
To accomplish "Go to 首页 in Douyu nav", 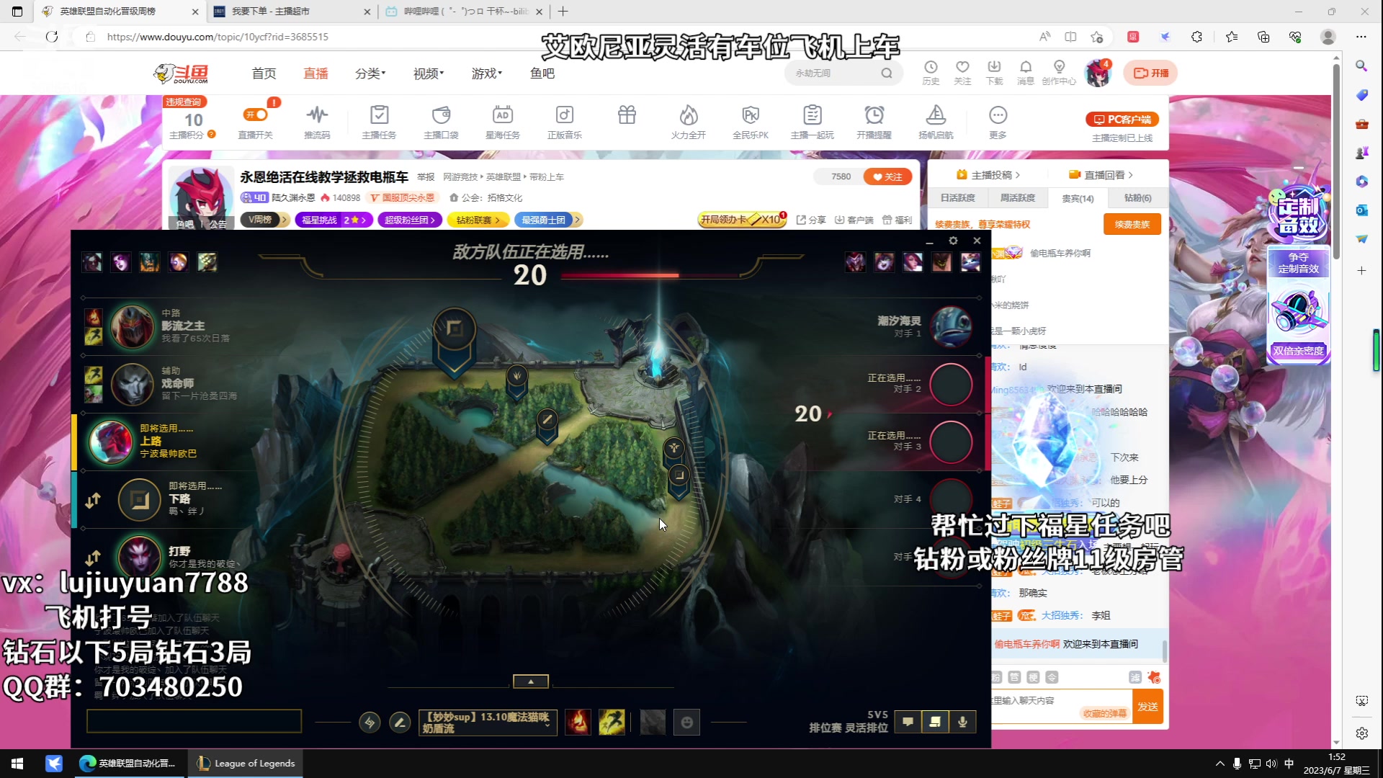I will tap(264, 73).
